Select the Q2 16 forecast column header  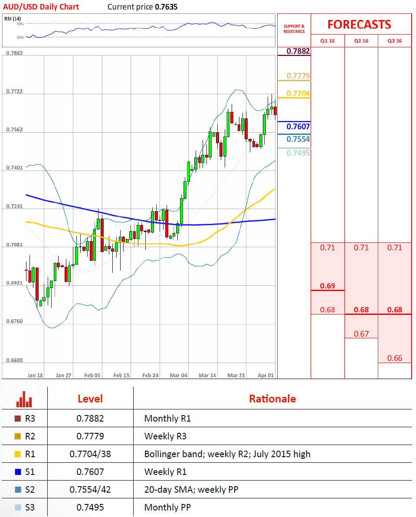(x=361, y=41)
